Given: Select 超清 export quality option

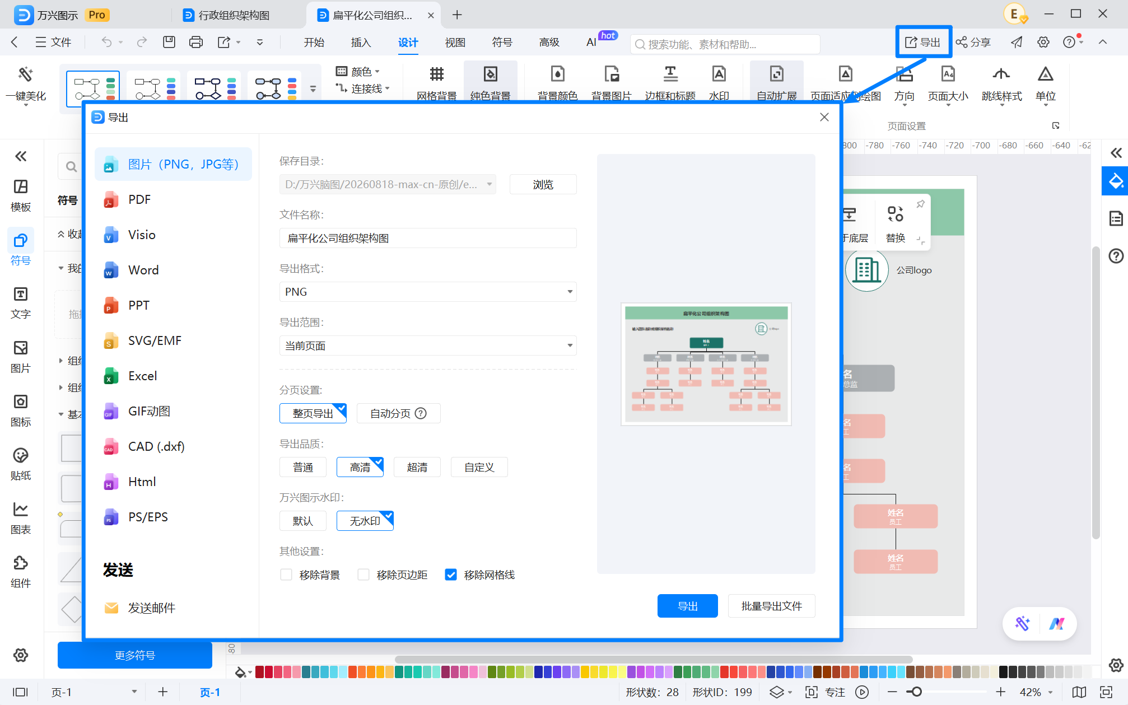Looking at the screenshot, I should point(417,467).
